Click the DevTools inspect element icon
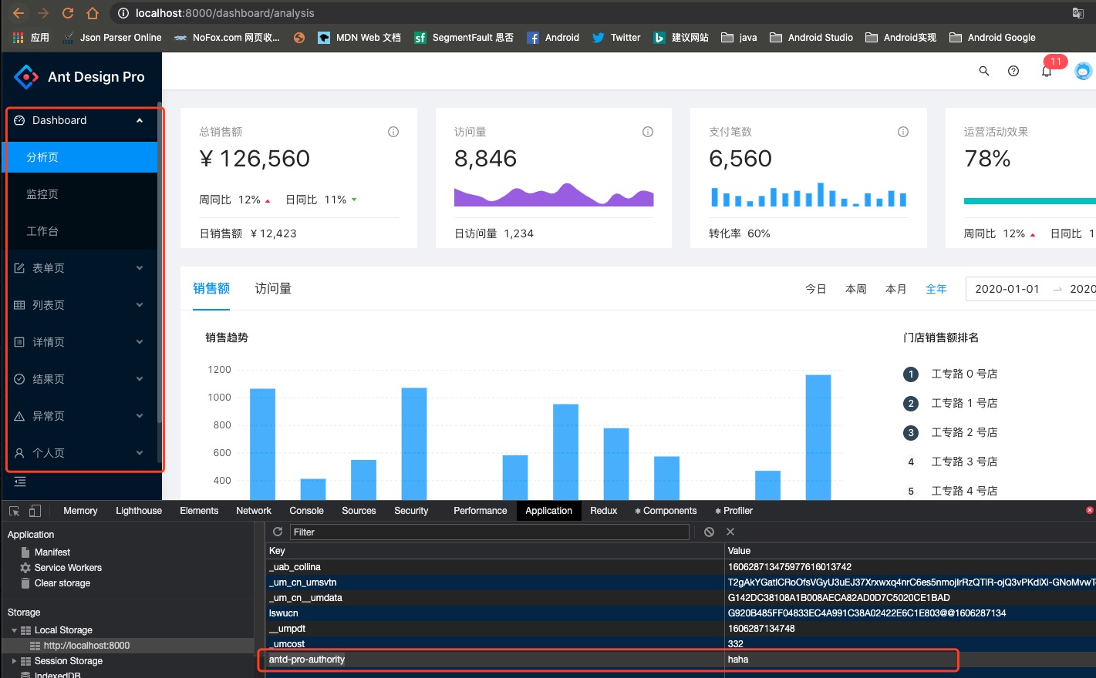Image resolution: width=1096 pixels, height=678 pixels. (x=14, y=511)
